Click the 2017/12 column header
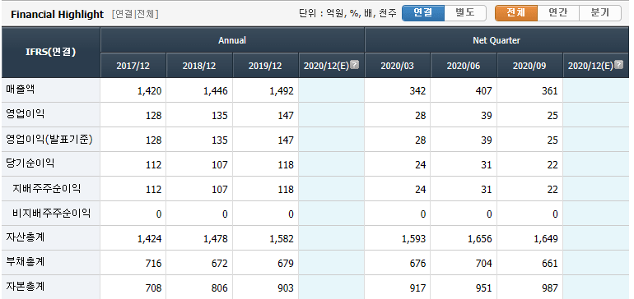Screen dimensions: 634x299 133,66
